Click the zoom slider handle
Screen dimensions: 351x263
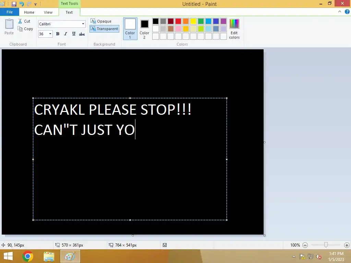point(326,245)
